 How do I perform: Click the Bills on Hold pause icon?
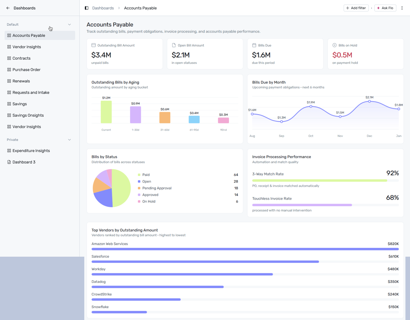pyautogui.click(x=335, y=45)
